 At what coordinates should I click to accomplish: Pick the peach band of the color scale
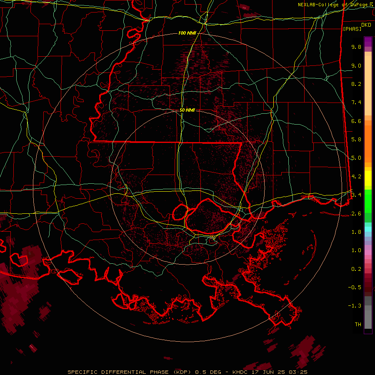click(x=368, y=85)
